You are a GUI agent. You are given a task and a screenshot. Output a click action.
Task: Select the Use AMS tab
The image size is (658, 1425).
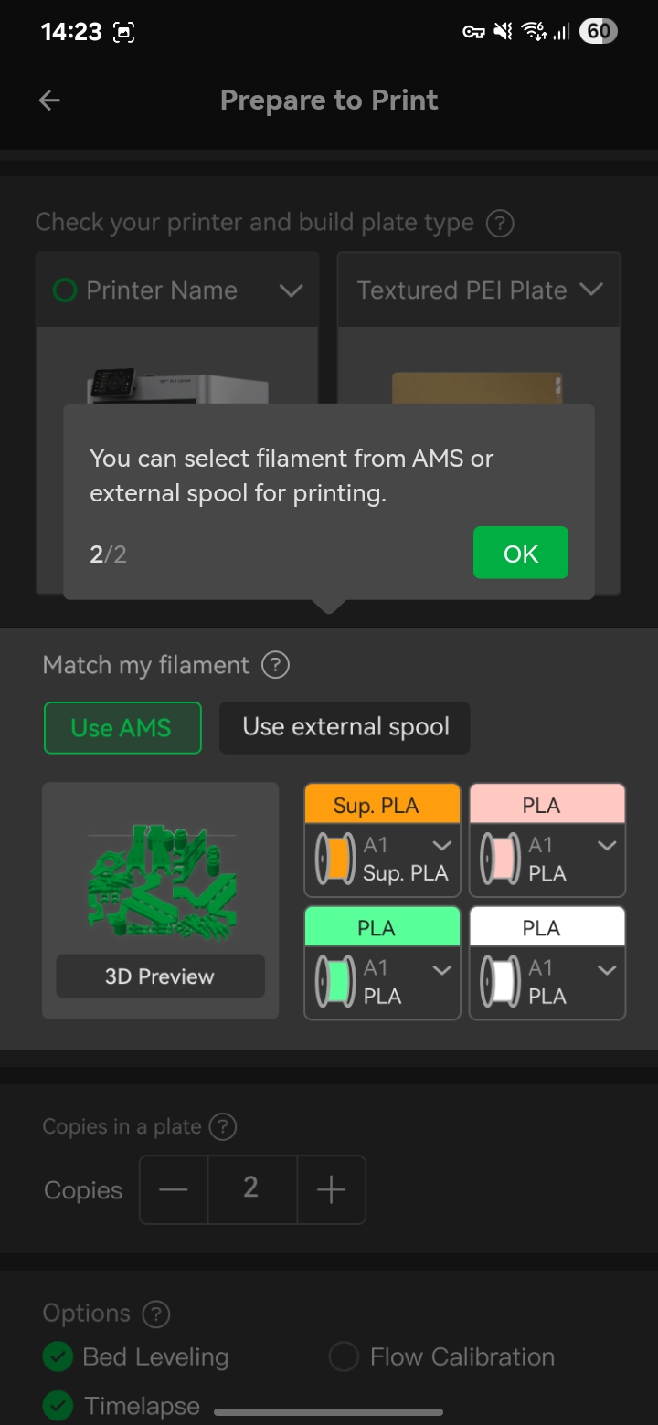tap(122, 728)
